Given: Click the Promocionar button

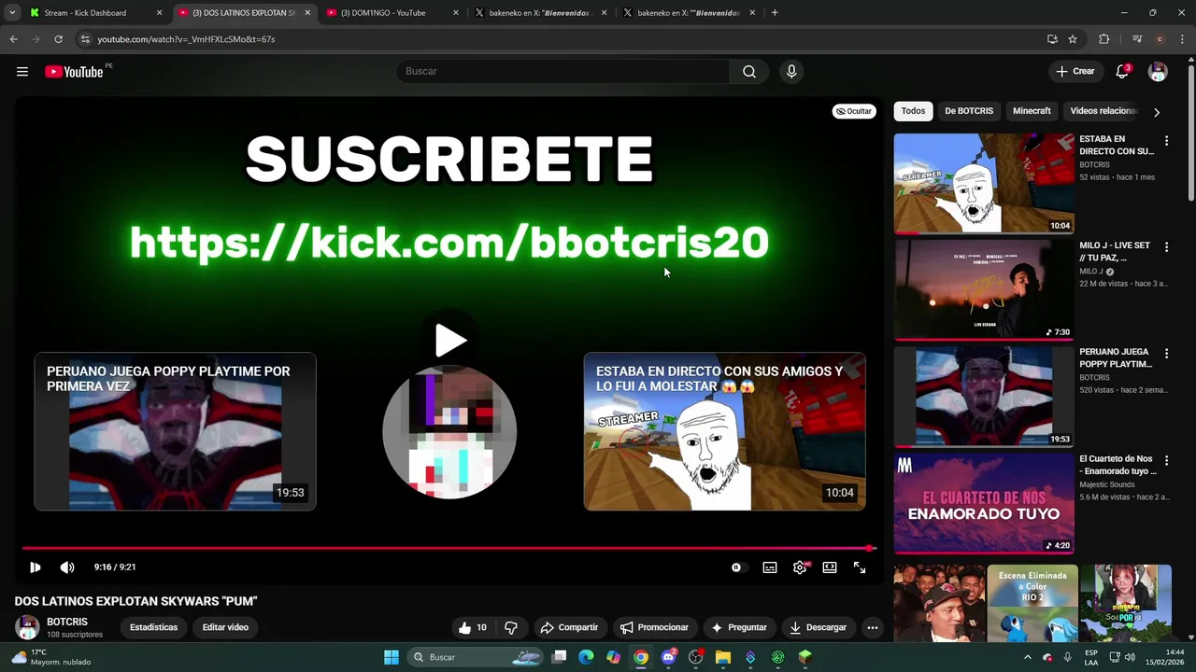Looking at the screenshot, I should tap(654, 627).
